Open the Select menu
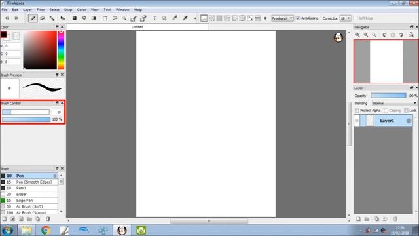The image size is (419, 236). coord(54,10)
